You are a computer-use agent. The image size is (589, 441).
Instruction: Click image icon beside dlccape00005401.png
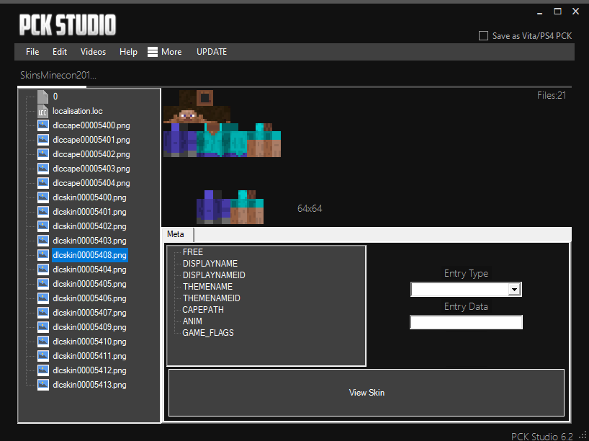point(43,140)
